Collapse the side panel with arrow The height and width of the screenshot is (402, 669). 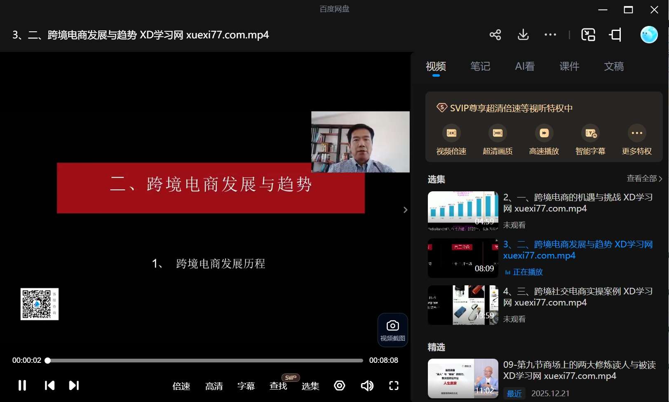tap(405, 210)
